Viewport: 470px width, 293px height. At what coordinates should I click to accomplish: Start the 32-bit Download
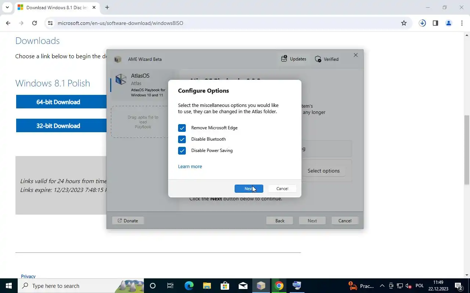61,126
